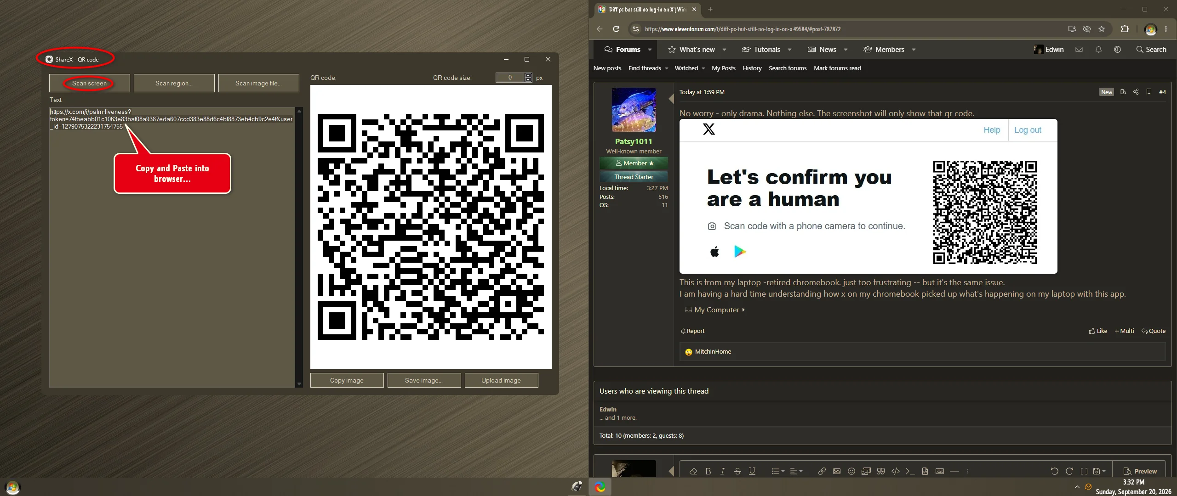The width and height of the screenshot is (1177, 496).
Task: Click the Upload image button
Action: click(501, 380)
